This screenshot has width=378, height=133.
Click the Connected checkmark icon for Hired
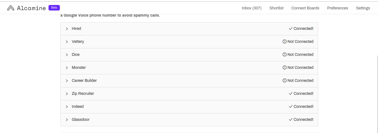(291, 28)
